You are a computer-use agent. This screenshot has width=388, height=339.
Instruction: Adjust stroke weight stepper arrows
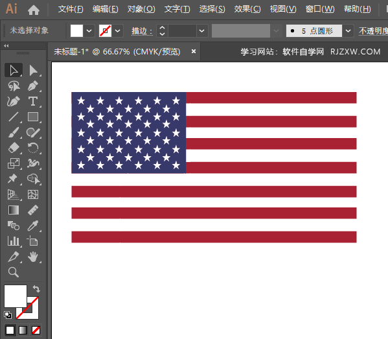pyautogui.click(x=162, y=31)
